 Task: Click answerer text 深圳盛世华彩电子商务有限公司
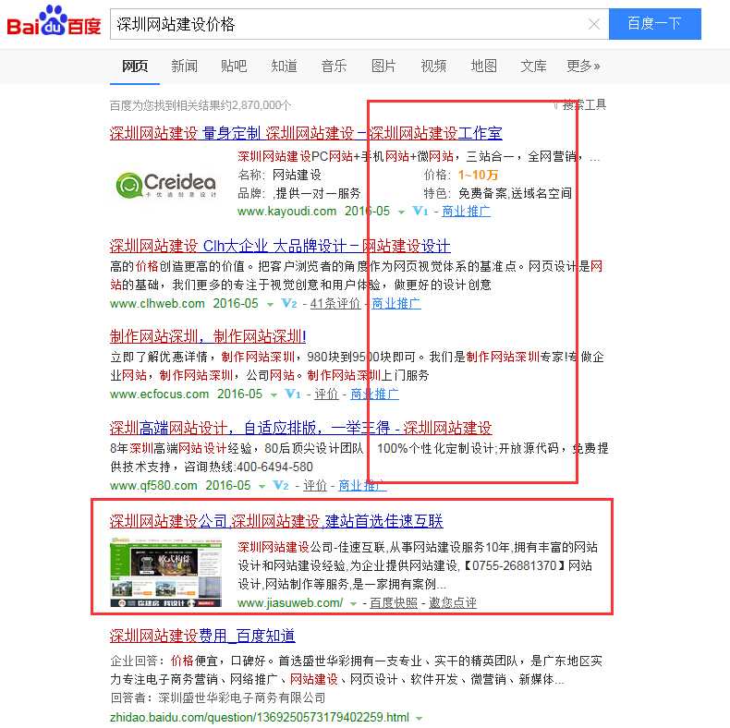click(x=241, y=698)
